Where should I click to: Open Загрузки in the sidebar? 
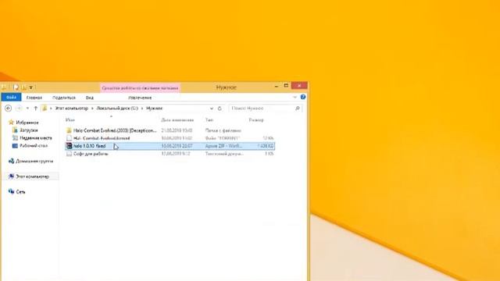point(29,130)
